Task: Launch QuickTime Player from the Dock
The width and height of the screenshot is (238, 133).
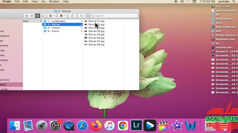Action: pyautogui.click(x=69, y=126)
